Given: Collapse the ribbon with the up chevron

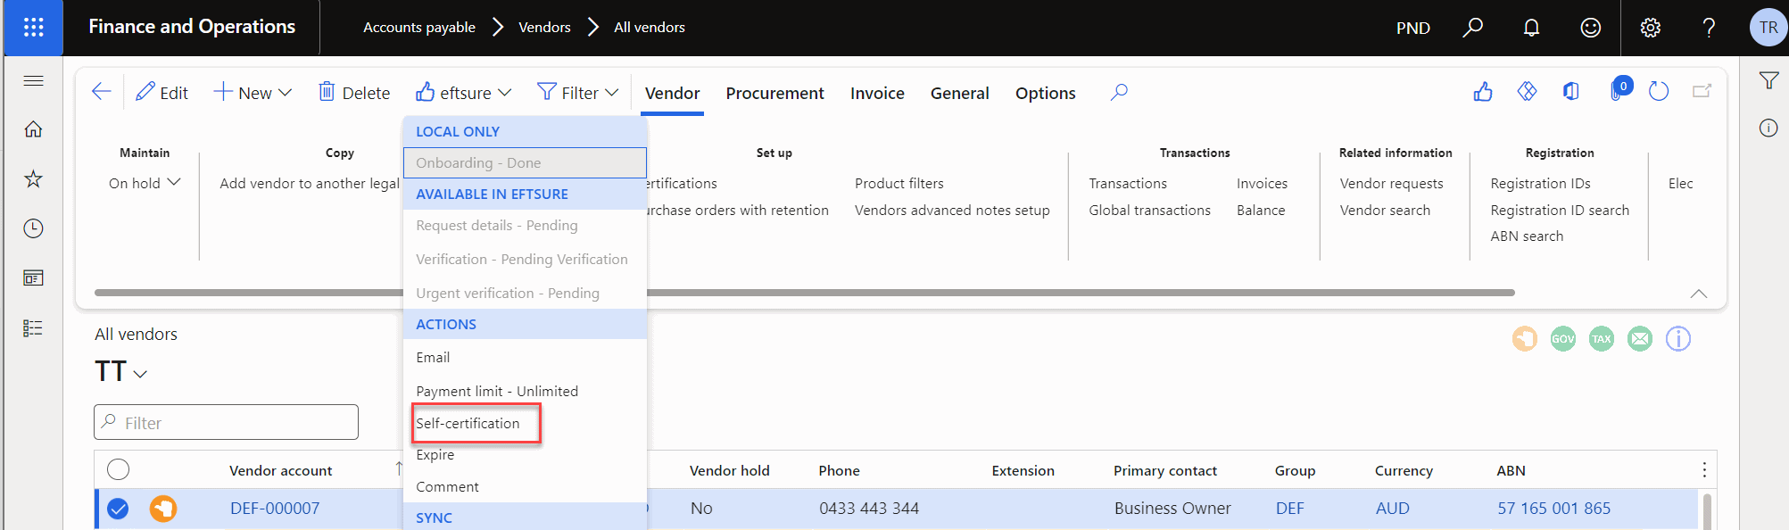Looking at the screenshot, I should pyautogui.click(x=1699, y=294).
